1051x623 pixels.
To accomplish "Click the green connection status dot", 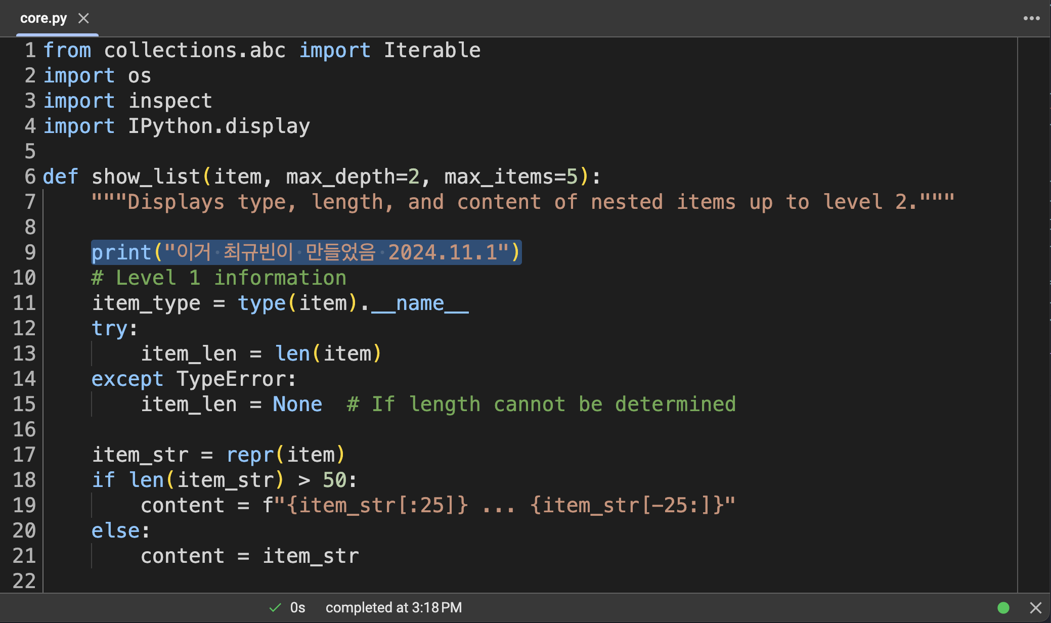I will (x=1003, y=607).
